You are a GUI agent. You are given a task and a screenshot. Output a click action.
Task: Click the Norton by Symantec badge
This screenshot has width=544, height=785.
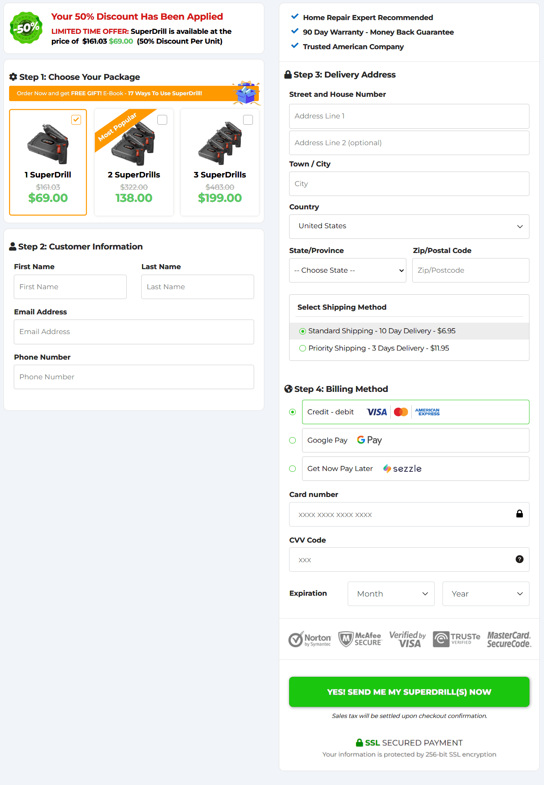click(x=310, y=639)
